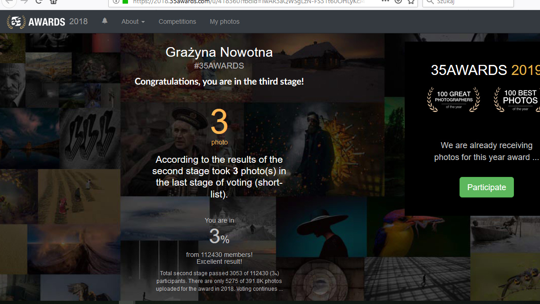Click the browser forward arrow
This screenshot has width=540, height=304.
click(x=24, y=1)
